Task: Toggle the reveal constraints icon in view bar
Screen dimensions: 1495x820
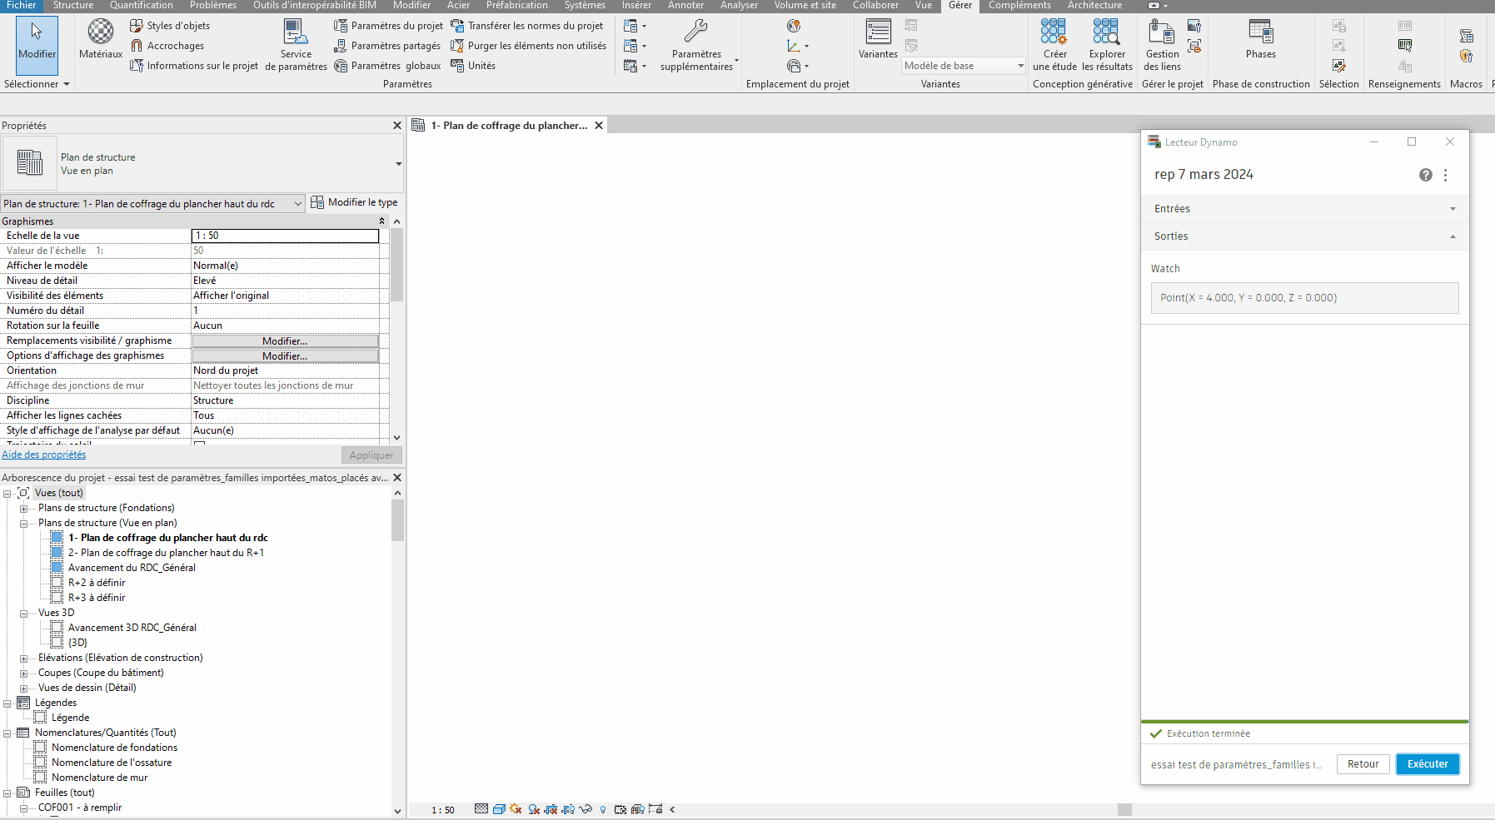Action: (655, 809)
